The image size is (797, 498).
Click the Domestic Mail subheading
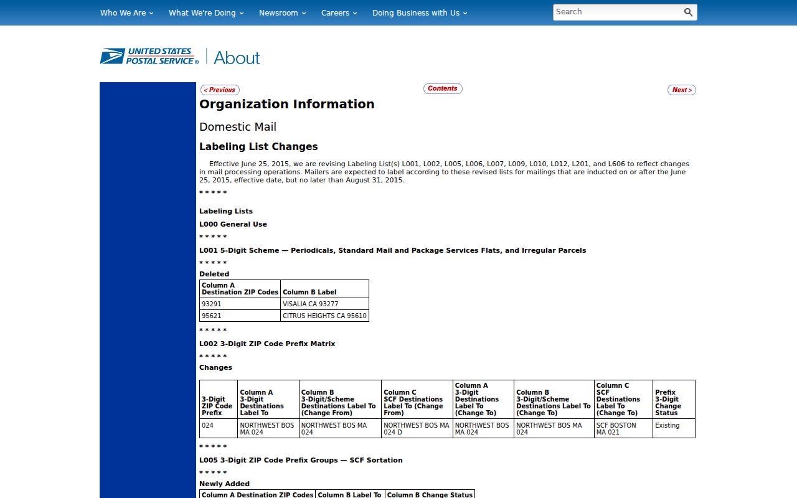238,126
